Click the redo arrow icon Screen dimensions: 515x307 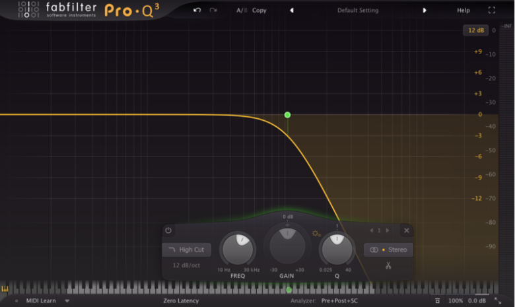pyautogui.click(x=213, y=10)
